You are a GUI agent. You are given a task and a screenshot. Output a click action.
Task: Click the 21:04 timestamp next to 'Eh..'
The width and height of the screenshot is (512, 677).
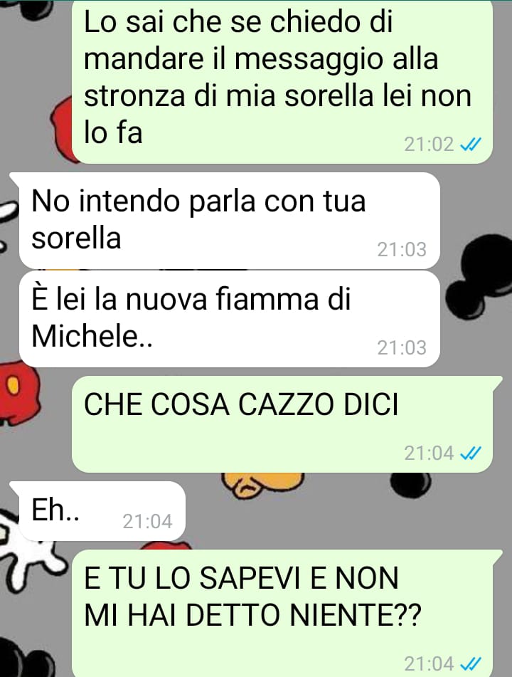coord(147,522)
